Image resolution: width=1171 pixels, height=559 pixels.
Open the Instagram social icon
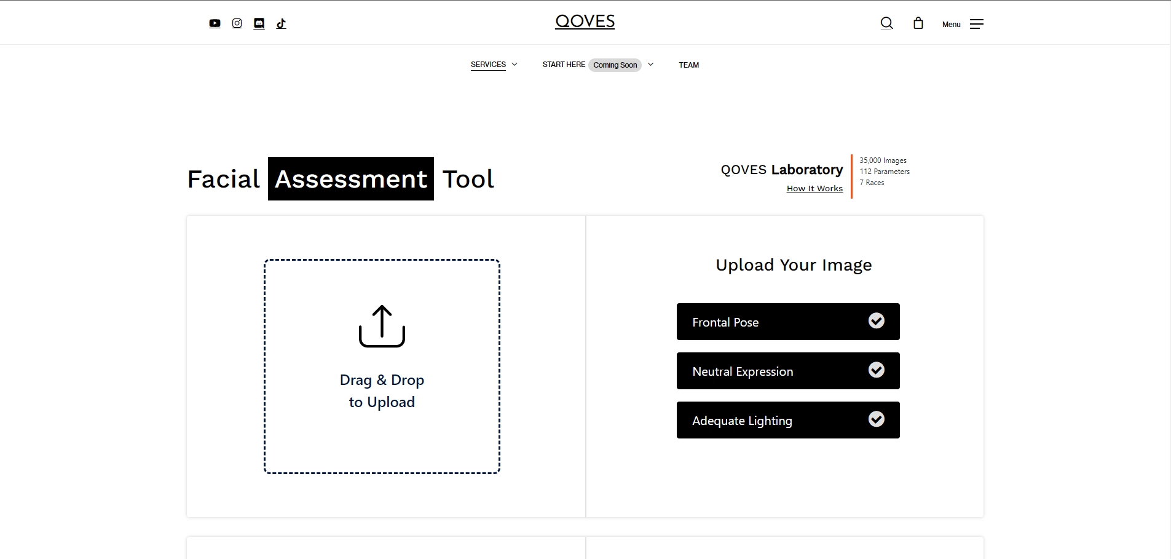pyautogui.click(x=237, y=23)
